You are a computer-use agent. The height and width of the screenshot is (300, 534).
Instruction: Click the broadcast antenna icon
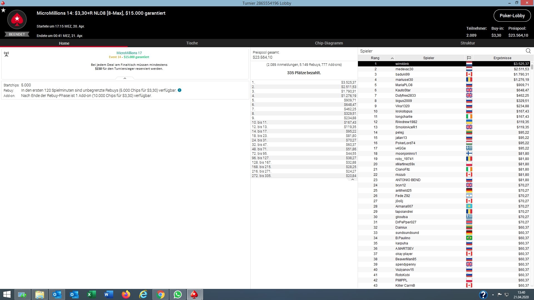6,54
